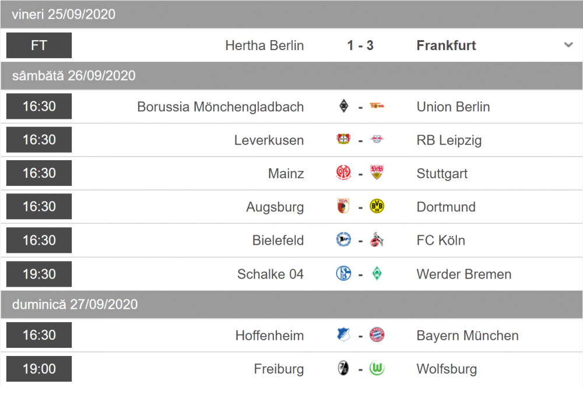Open the Frankfurt team link

(x=446, y=45)
